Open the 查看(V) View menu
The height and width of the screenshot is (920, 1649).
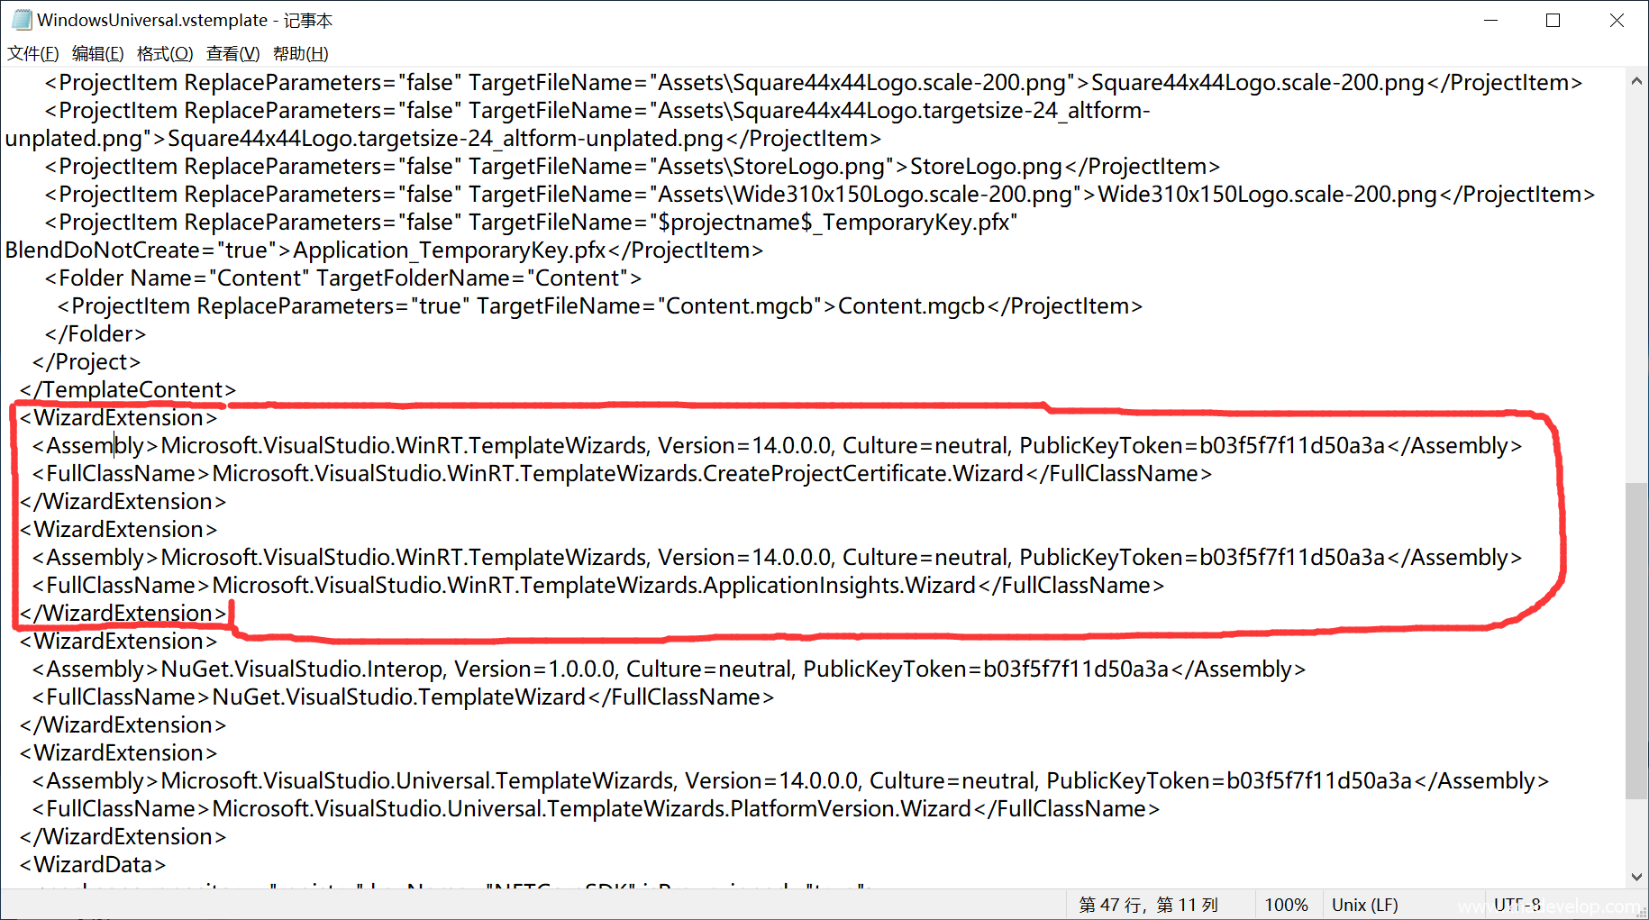click(232, 54)
